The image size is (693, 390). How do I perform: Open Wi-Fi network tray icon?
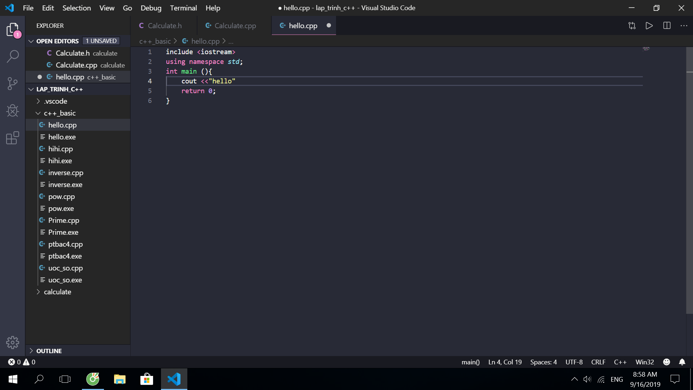tap(601, 379)
